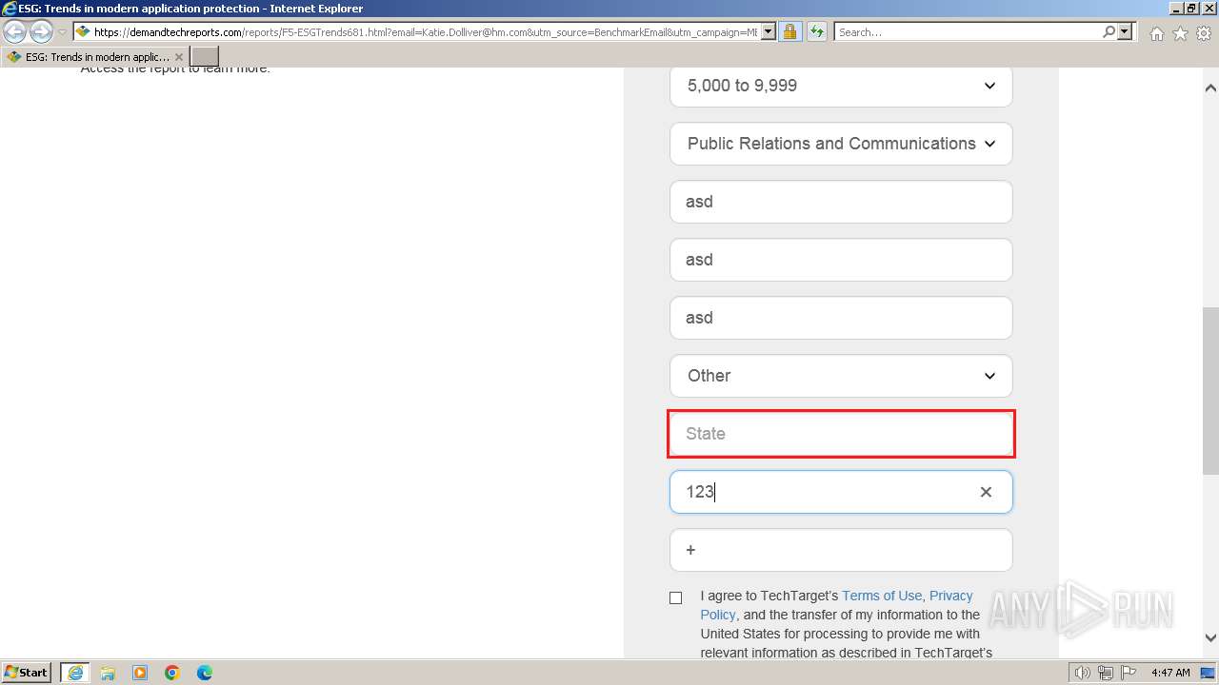Click the Action Center flag tray icon
1219x685 pixels.
1129,673
